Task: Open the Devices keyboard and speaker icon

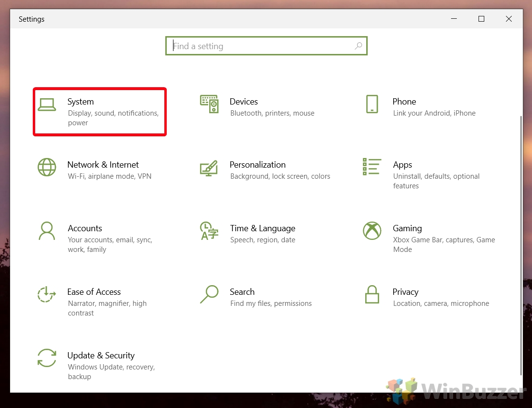Action: [209, 104]
